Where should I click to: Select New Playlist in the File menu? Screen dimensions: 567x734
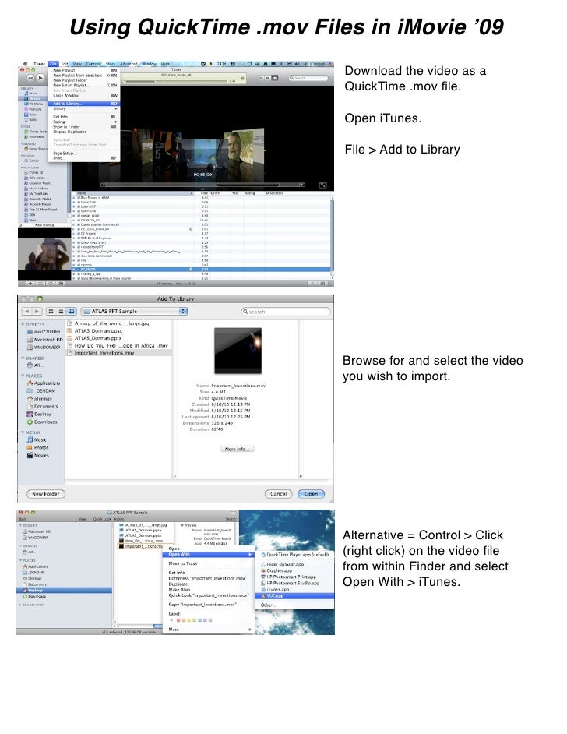[x=84, y=70]
